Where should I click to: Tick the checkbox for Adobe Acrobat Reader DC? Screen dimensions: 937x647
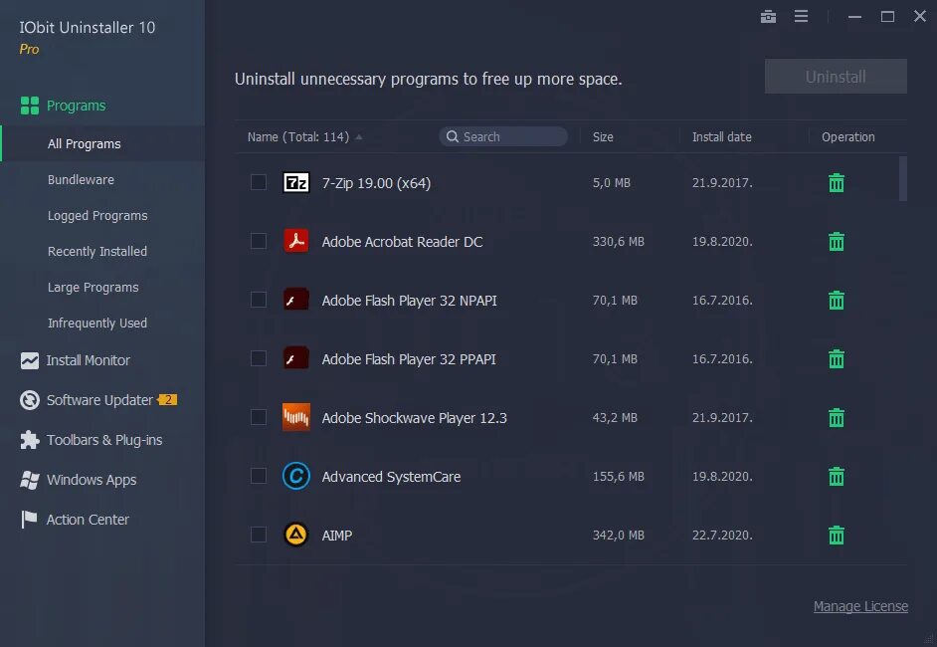pos(259,240)
